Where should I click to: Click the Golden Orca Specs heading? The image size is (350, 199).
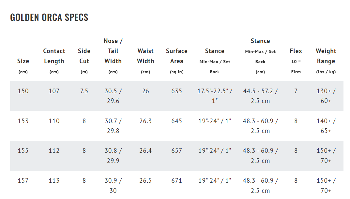tap(49, 17)
